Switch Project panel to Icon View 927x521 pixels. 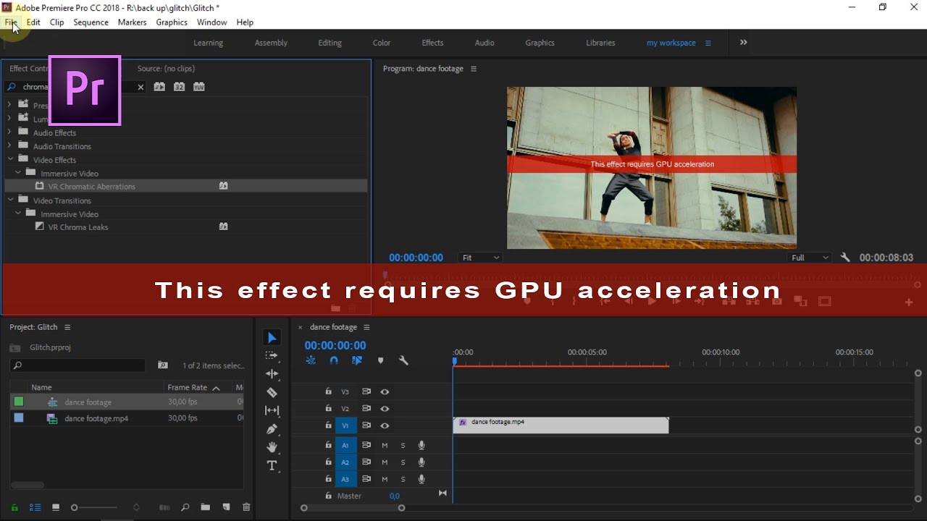[x=56, y=508]
